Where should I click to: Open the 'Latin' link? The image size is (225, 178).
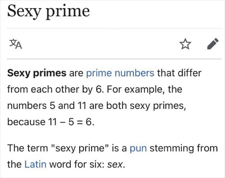(35, 164)
